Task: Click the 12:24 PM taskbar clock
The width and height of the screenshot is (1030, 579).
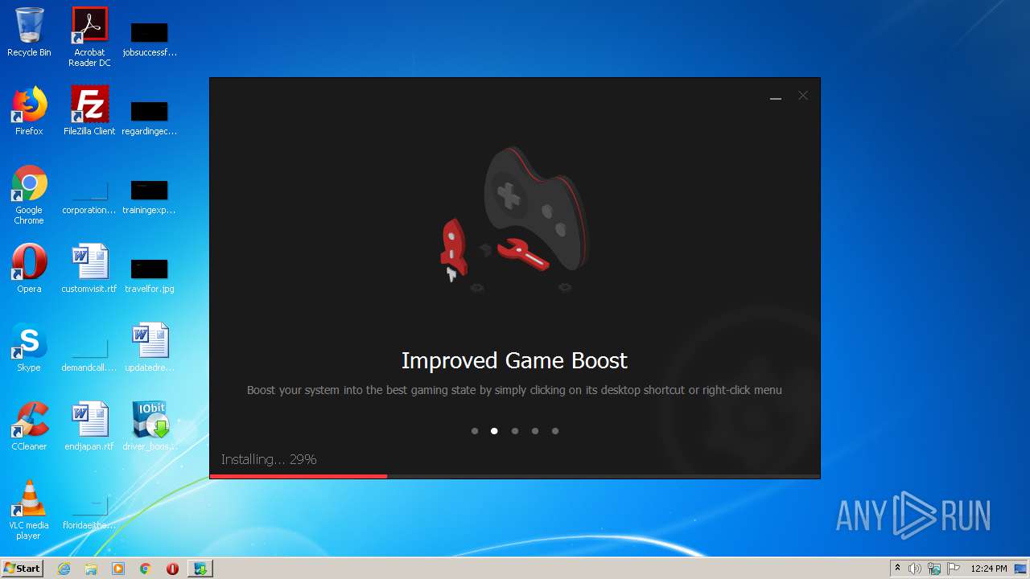Action: [989, 569]
